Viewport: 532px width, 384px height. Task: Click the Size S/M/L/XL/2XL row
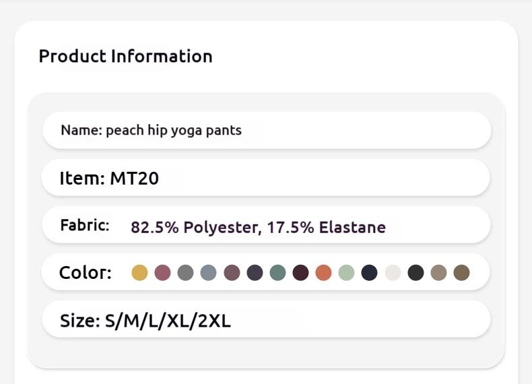(266, 319)
